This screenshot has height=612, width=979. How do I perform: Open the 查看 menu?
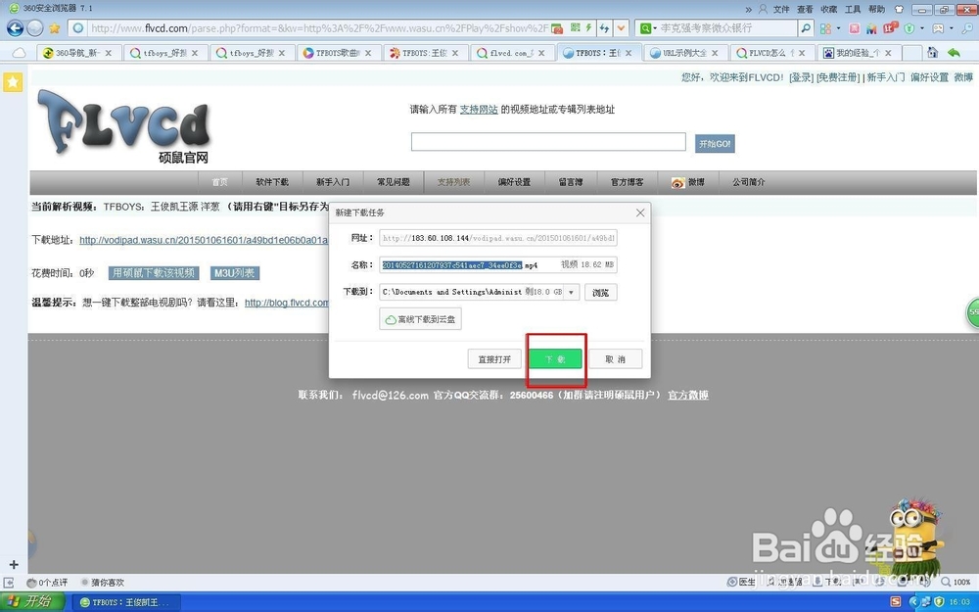pos(805,9)
